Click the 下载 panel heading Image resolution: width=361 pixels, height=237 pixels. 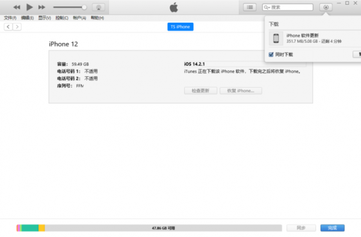pos(274,24)
